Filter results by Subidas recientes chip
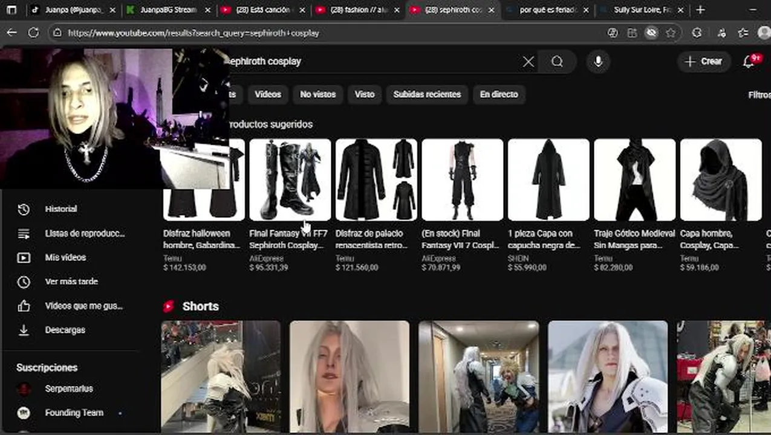771x435 pixels. 427,94
